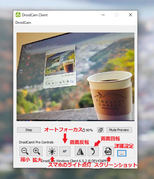Open the DroidCam menu
The image size is (154, 179).
[23, 23]
